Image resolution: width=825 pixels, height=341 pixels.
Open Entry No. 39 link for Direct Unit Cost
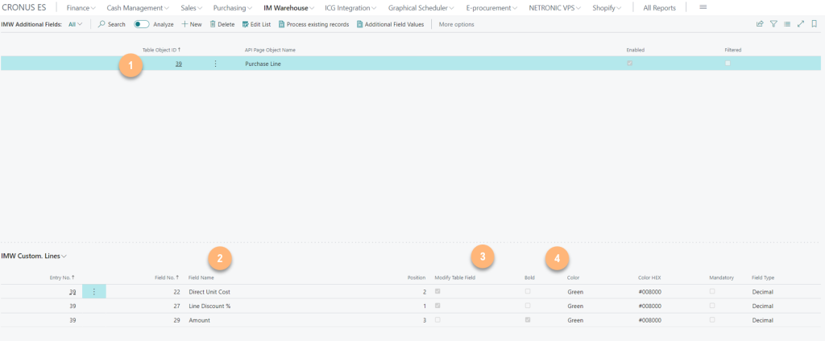tap(72, 292)
